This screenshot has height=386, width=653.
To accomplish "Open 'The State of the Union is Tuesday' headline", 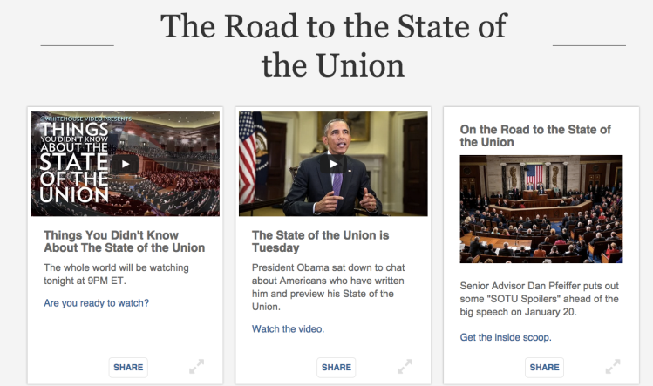I will pos(320,241).
